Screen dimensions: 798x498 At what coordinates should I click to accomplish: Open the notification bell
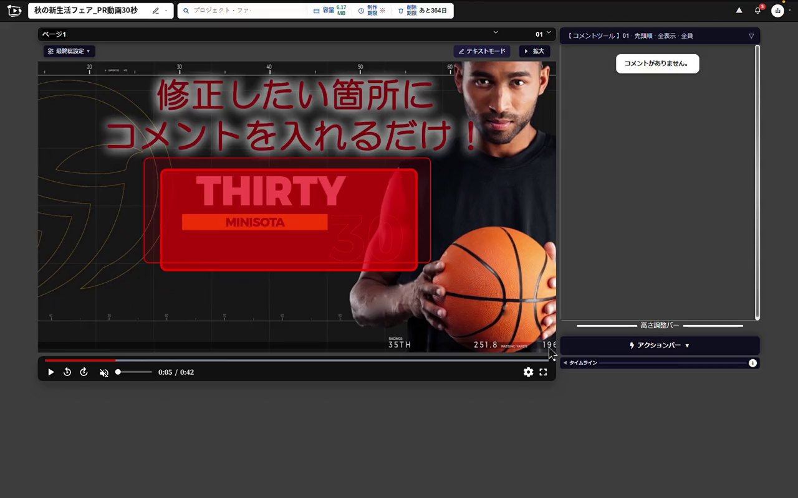(x=758, y=11)
